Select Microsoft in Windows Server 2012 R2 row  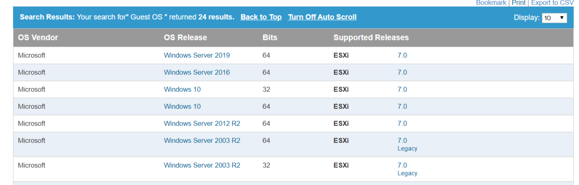(31, 123)
